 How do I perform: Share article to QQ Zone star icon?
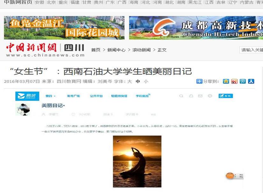(x=226, y=81)
